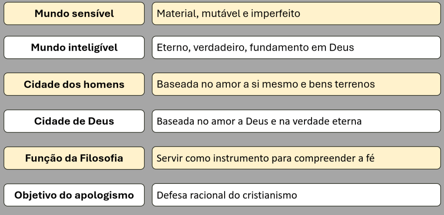Image resolution: width=444 pixels, height=215 pixels.
Task: Select 'Material, mutável e imperfeito' description box
Action: point(296,13)
